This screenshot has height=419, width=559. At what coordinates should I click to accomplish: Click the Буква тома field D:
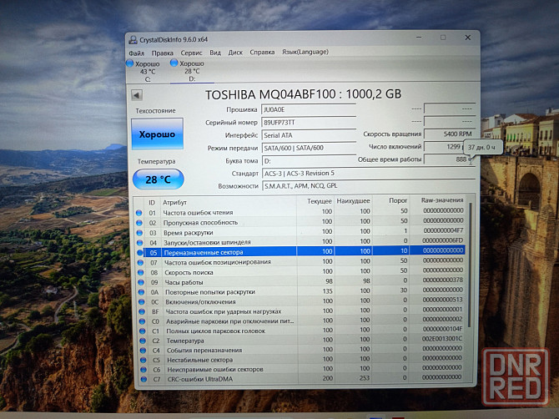(x=309, y=161)
